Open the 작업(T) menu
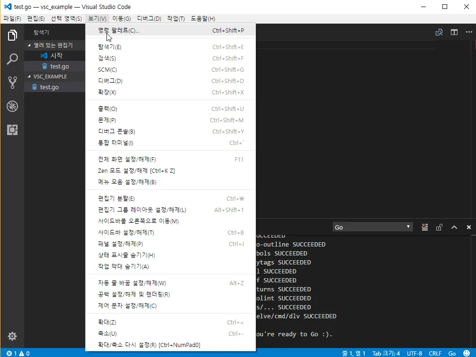476x357 pixels. [176, 18]
